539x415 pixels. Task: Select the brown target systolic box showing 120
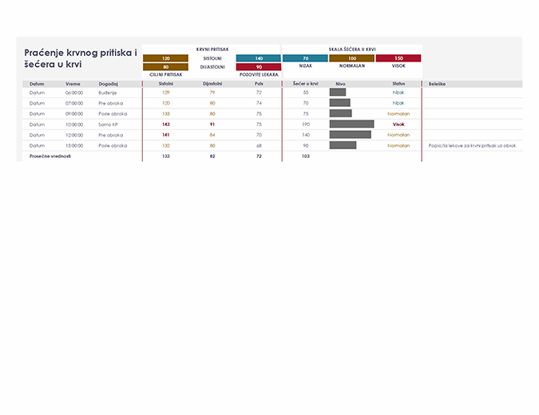[165, 58]
